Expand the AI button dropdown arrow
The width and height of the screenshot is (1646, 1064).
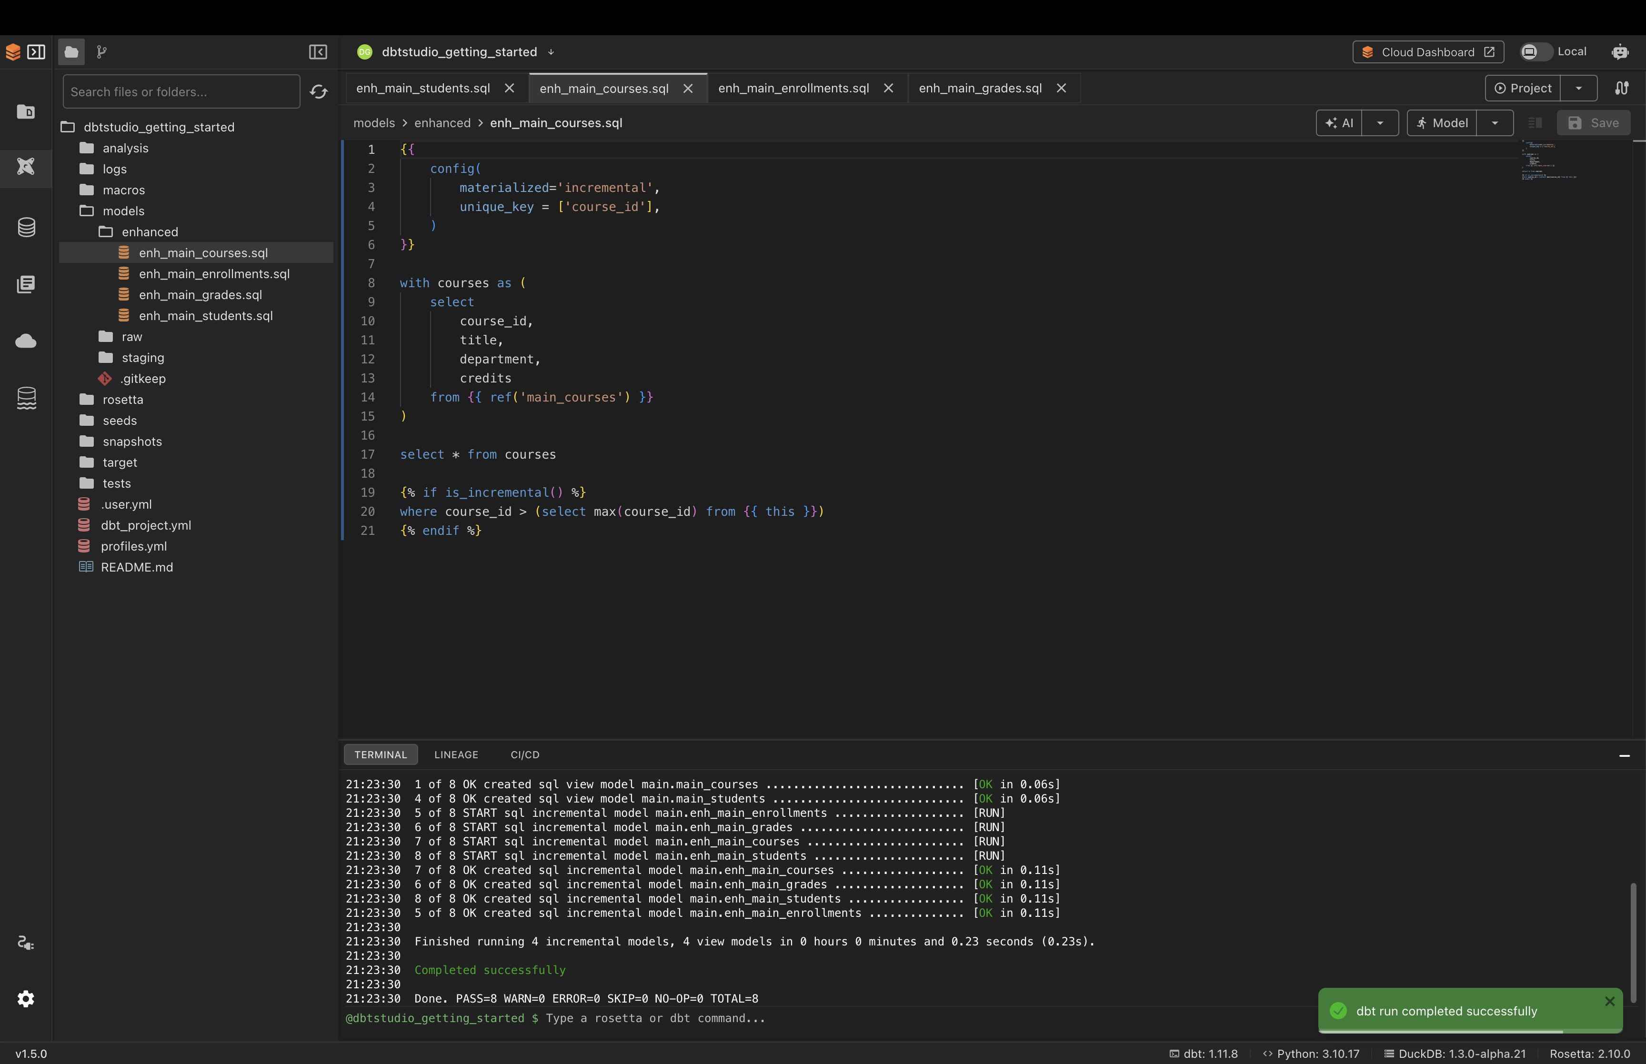[1380, 123]
